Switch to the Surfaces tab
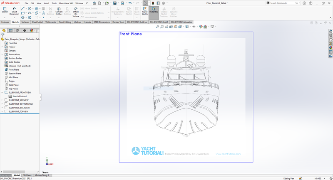This screenshot has height=180, width=333. (x=25, y=22)
